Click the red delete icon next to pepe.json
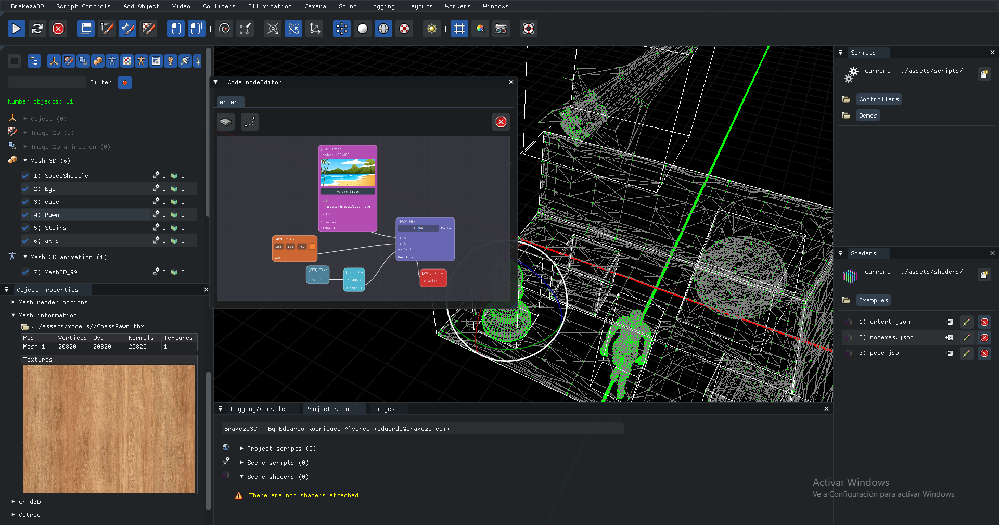The width and height of the screenshot is (999, 525). [x=984, y=353]
